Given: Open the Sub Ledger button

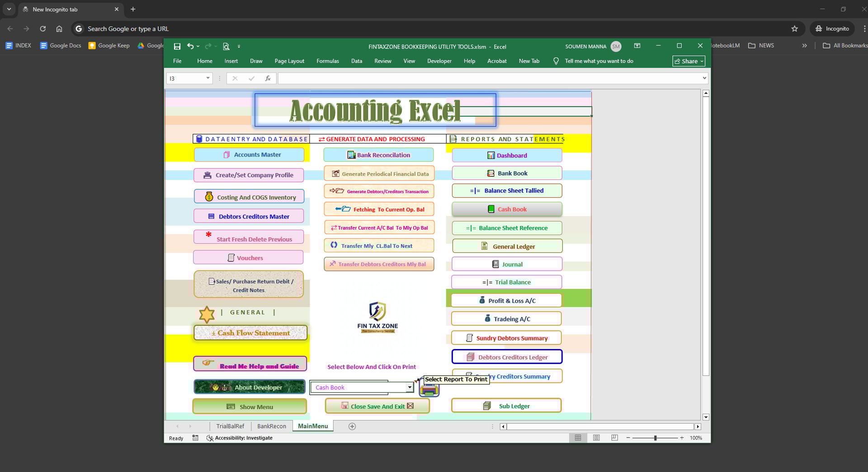Looking at the screenshot, I should click(506, 406).
